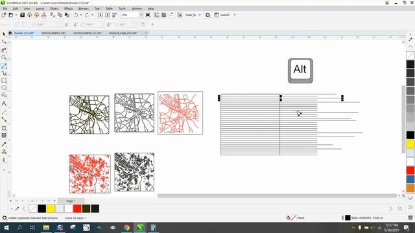Select the Eyedropper tool

4,144
